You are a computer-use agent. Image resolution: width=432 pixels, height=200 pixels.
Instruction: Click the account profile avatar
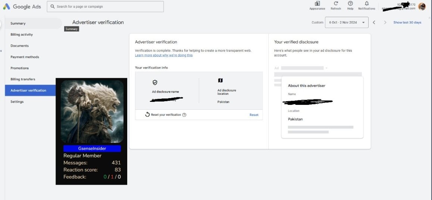(422, 6)
